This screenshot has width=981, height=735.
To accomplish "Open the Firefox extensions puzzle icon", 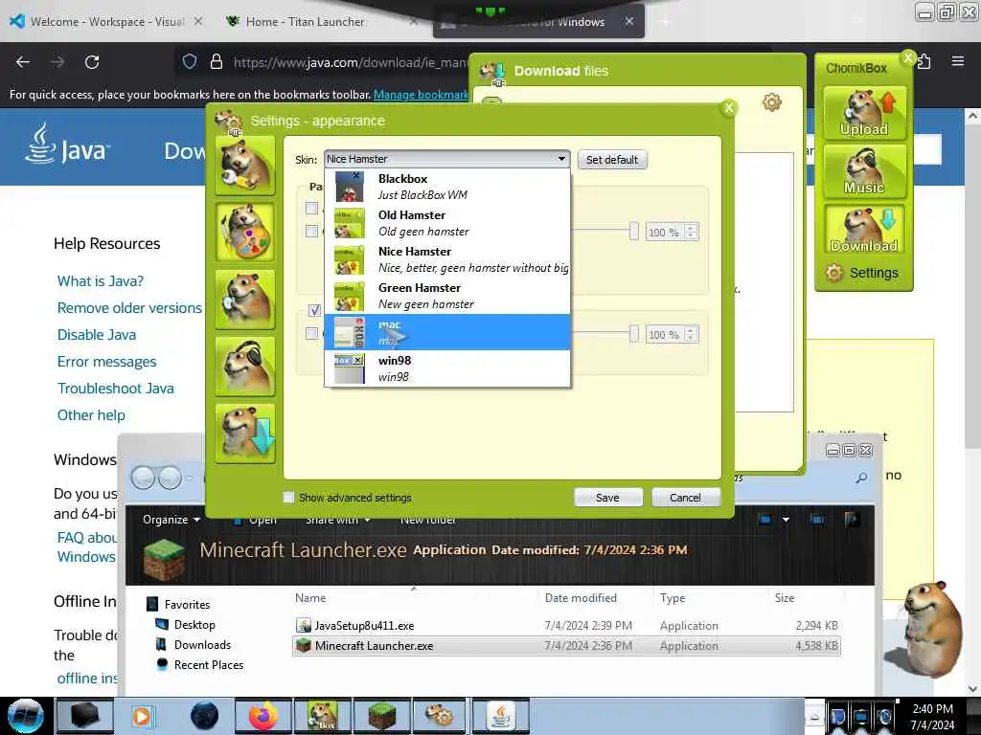I will click(924, 61).
